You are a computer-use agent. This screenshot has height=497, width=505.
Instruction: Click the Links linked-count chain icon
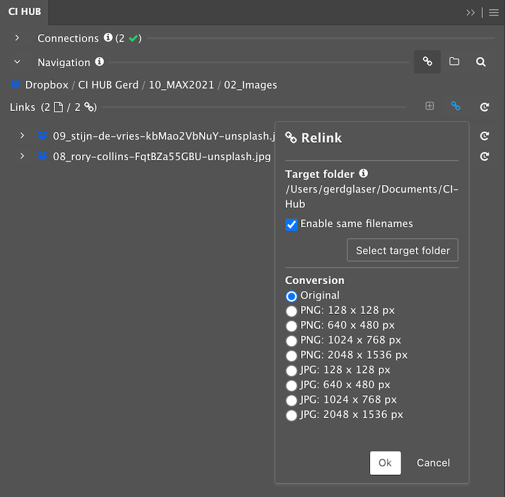tap(89, 107)
